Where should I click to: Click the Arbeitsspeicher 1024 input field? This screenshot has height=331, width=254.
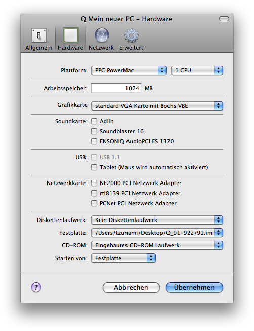click(116, 88)
